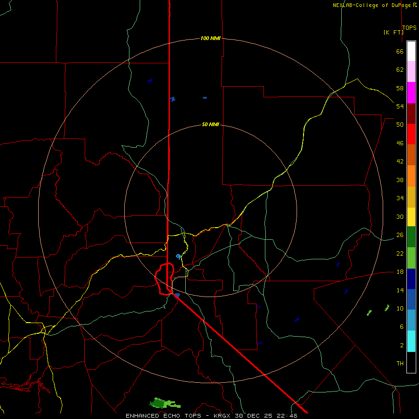The width and height of the screenshot is (419, 419).
Task: Click the 50 NMI range ring label
Action: point(210,124)
